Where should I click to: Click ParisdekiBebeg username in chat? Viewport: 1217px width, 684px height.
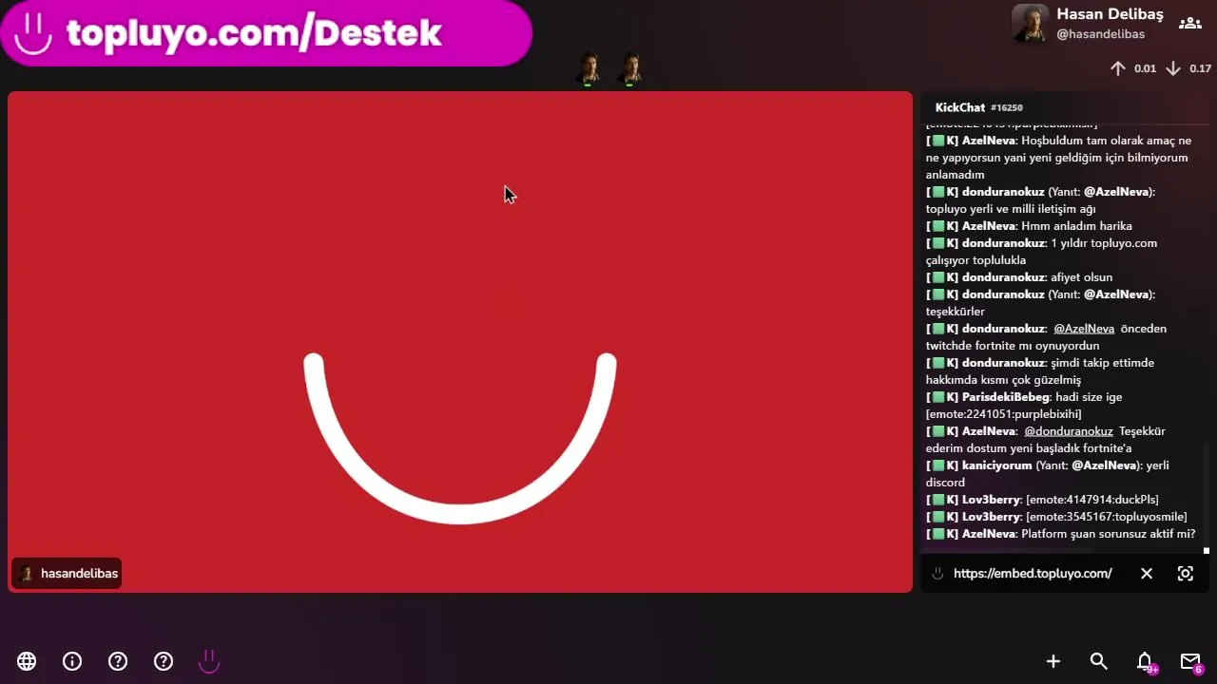click(x=1006, y=397)
